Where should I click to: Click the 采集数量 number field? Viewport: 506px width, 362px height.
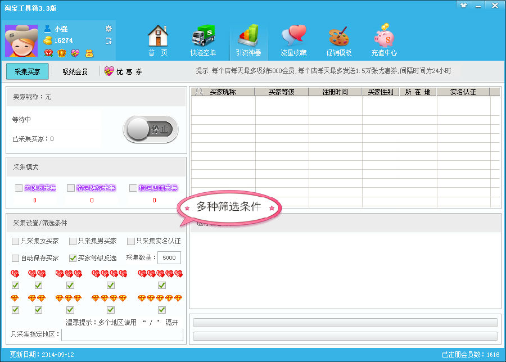point(169,258)
